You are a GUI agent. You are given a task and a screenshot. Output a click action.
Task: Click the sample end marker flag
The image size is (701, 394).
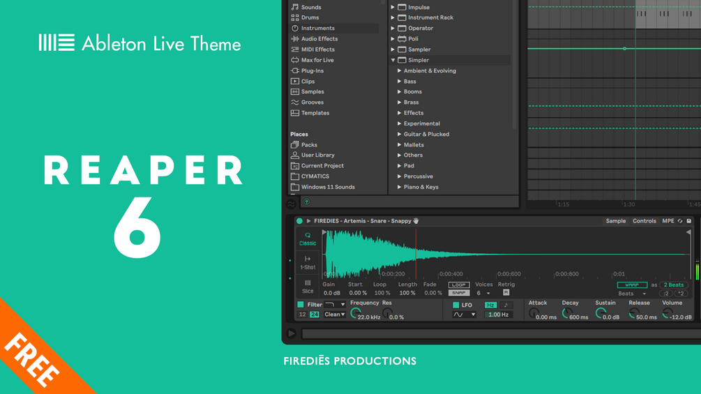[688, 232]
